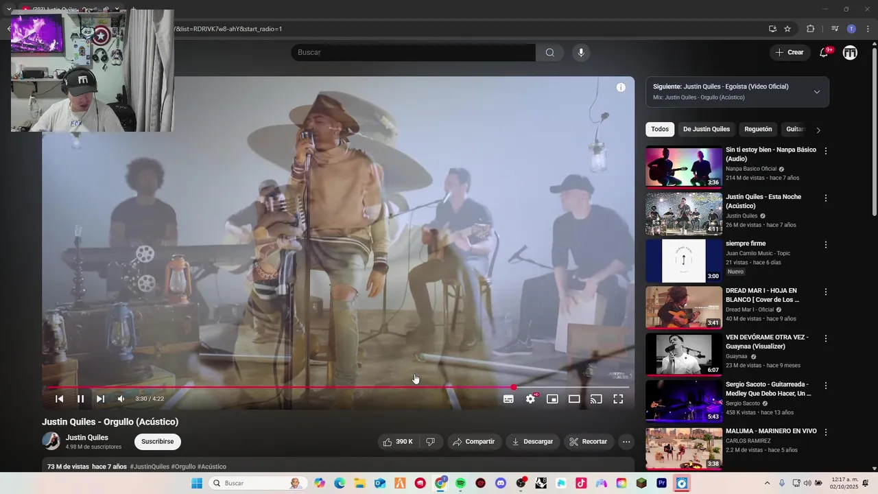Screen dimensions: 878x494
Task: Open Discord from the taskbar
Action: point(501,483)
